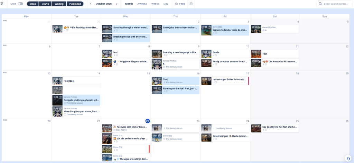Open the 'Test' post on Saturday 11
The height and width of the screenshot is (163, 354).
275,54
